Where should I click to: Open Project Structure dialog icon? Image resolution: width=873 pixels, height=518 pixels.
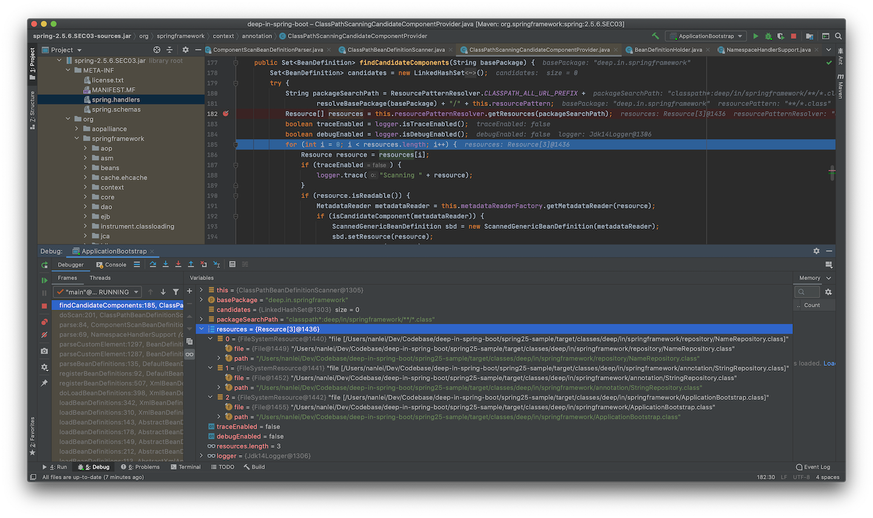pyautogui.click(x=809, y=36)
